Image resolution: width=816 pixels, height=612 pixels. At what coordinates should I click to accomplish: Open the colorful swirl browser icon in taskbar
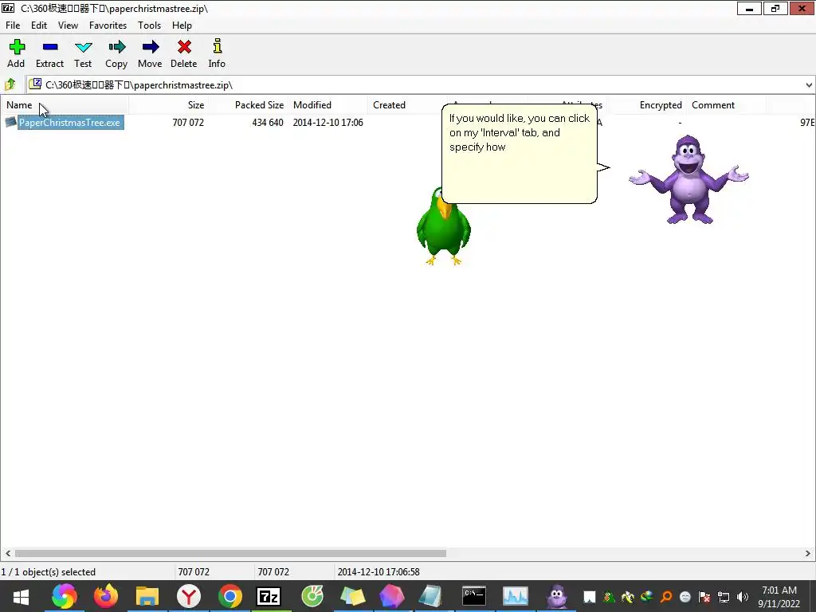(x=64, y=596)
